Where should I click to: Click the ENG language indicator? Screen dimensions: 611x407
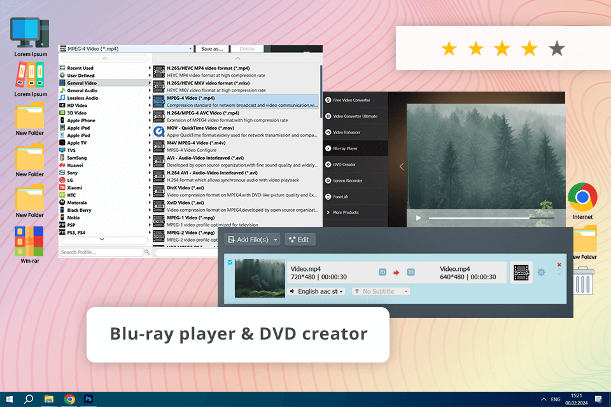tap(556, 399)
